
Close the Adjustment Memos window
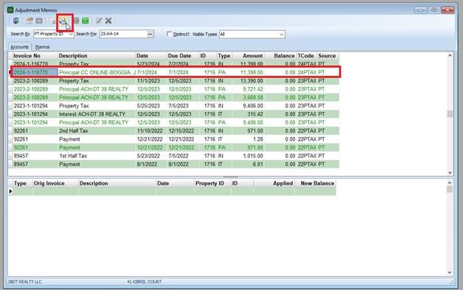click(448, 10)
